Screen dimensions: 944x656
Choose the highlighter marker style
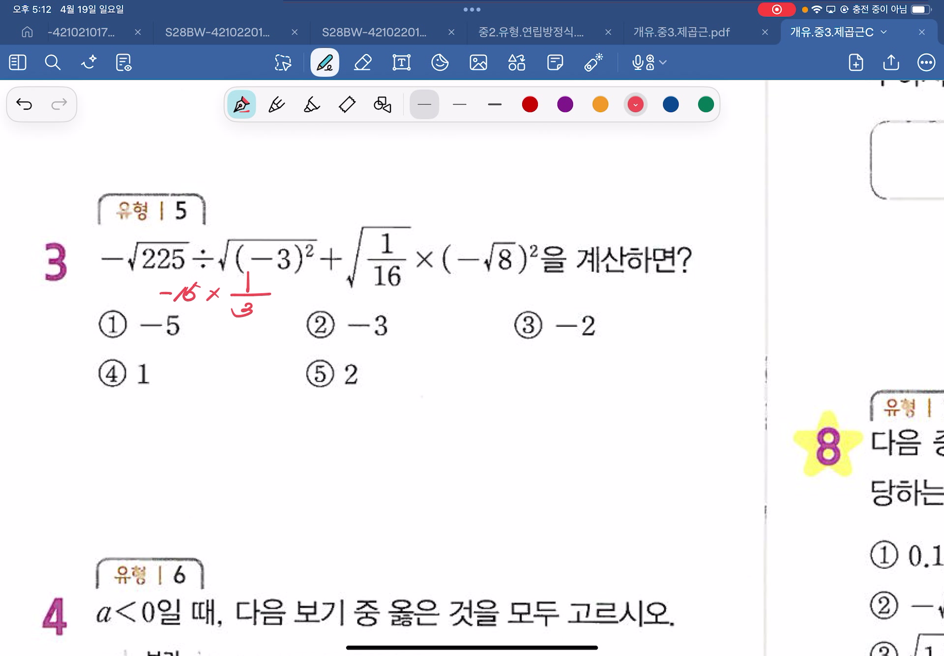[x=347, y=104]
